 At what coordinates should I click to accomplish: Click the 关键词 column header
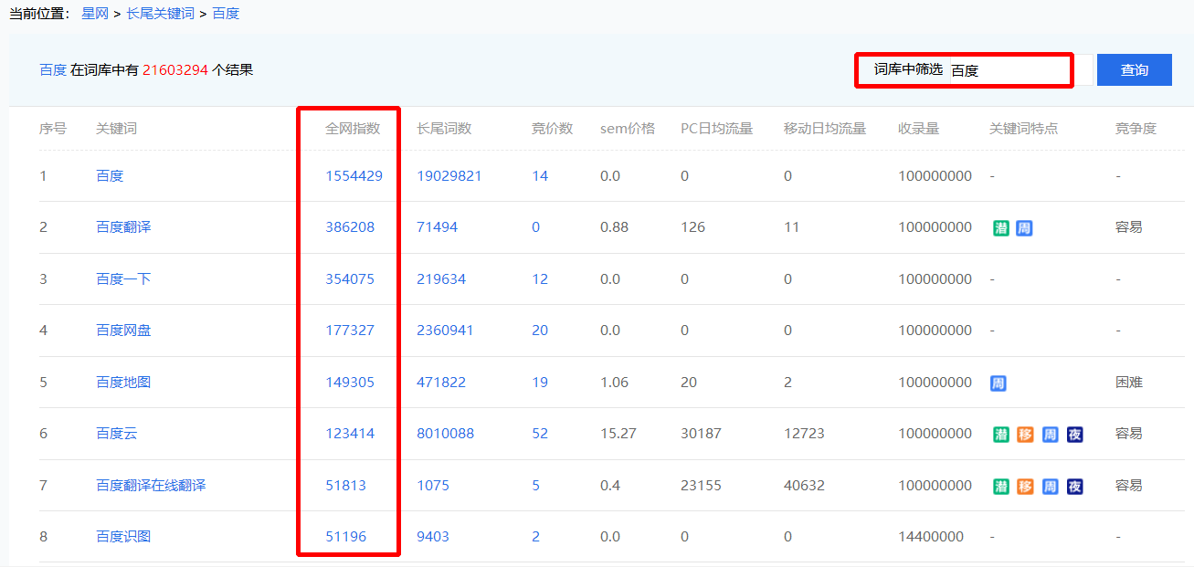pyautogui.click(x=117, y=129)
